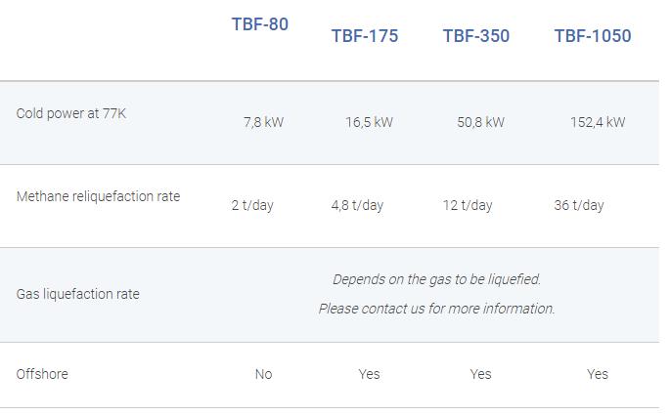Open the TBF-1050 model link
Screen dimensions: 671x416
point(593,36)
